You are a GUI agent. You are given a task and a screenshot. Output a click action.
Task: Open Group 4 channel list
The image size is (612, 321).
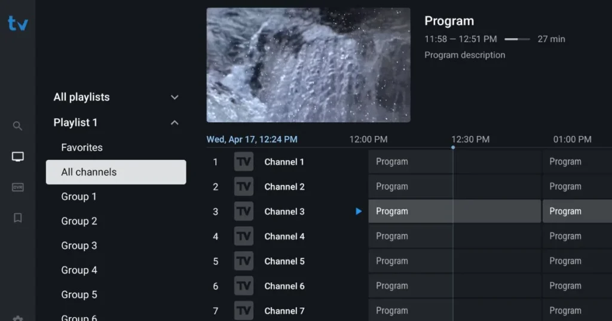(79, 270)
